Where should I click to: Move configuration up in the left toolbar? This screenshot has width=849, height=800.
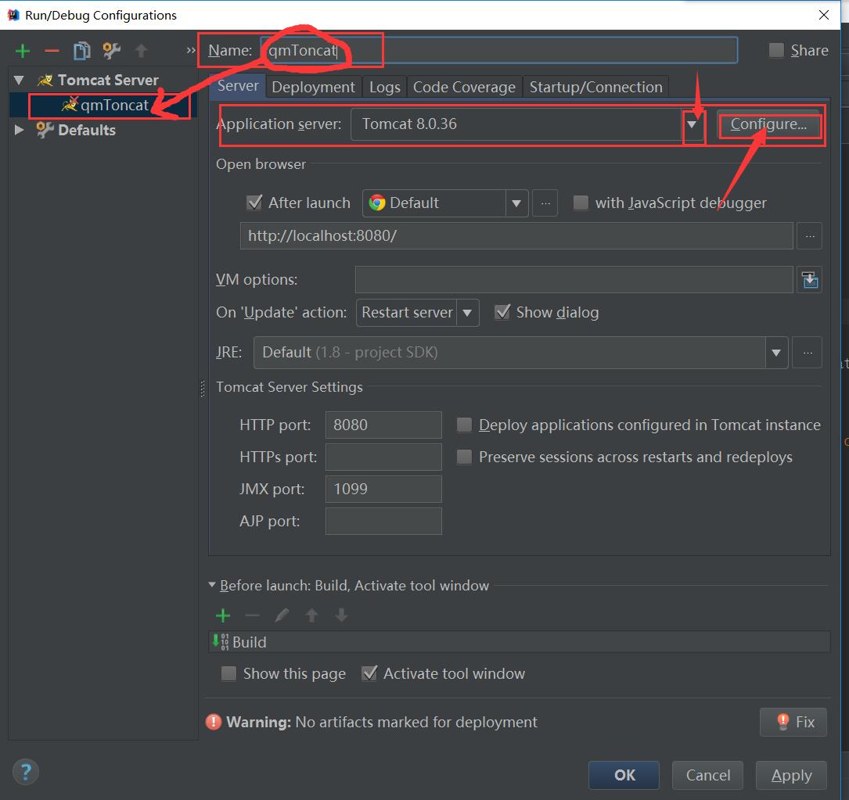click(142, 51)
